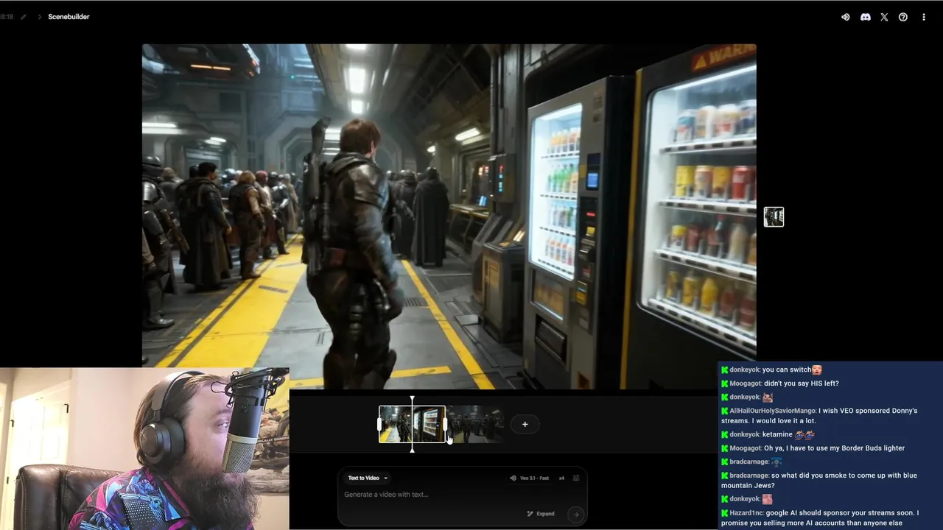Open generation settings sliders icon

[x=576, y=478]
